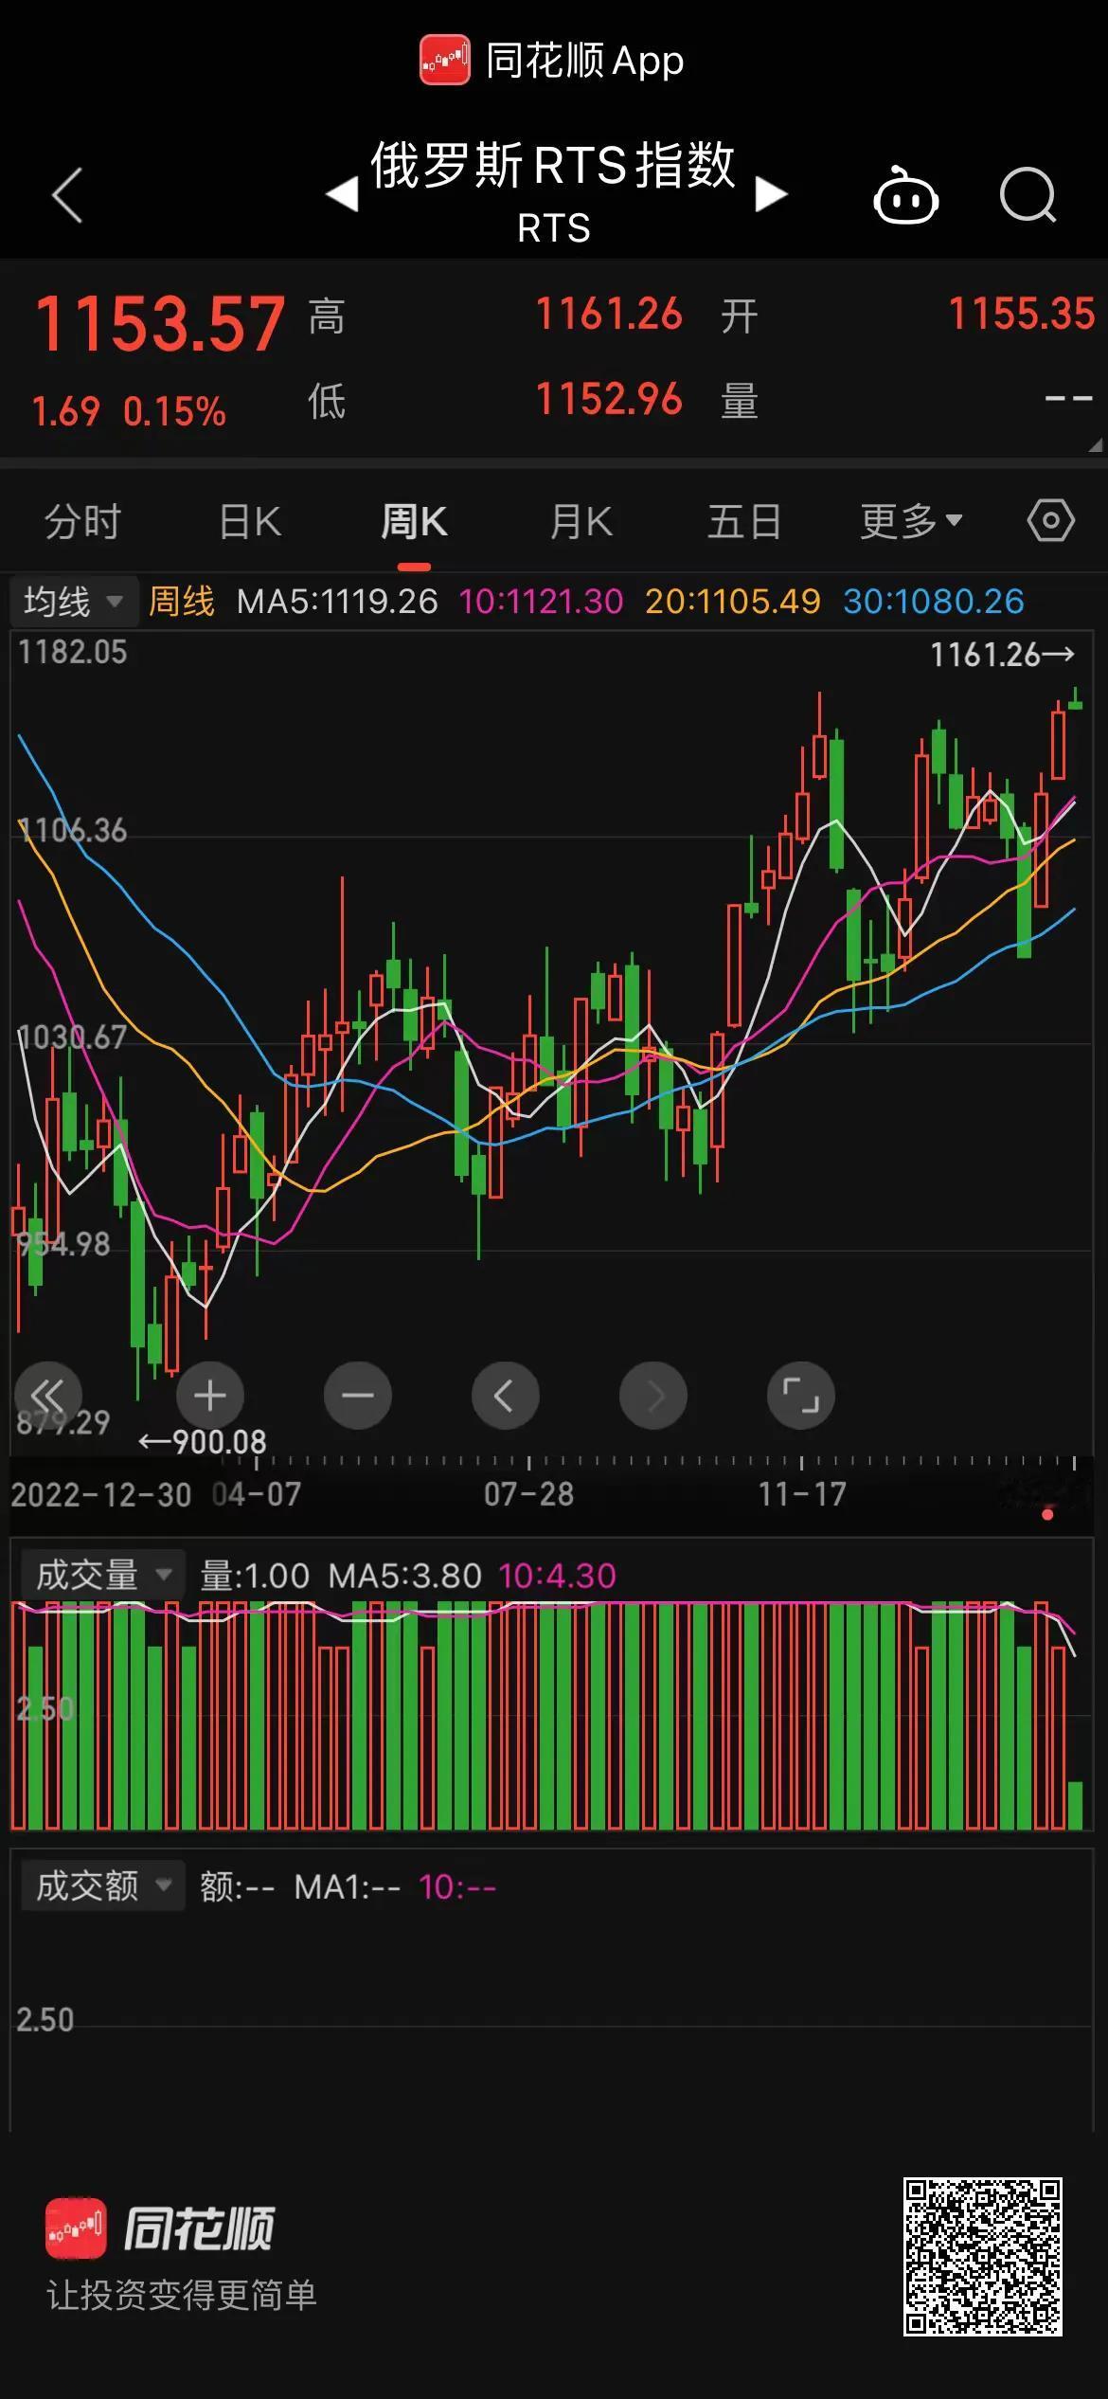This screenshot has height=2399, width=1108.
Task: Tap the bottom 同花顺 logo
Action: (161, 2228)
